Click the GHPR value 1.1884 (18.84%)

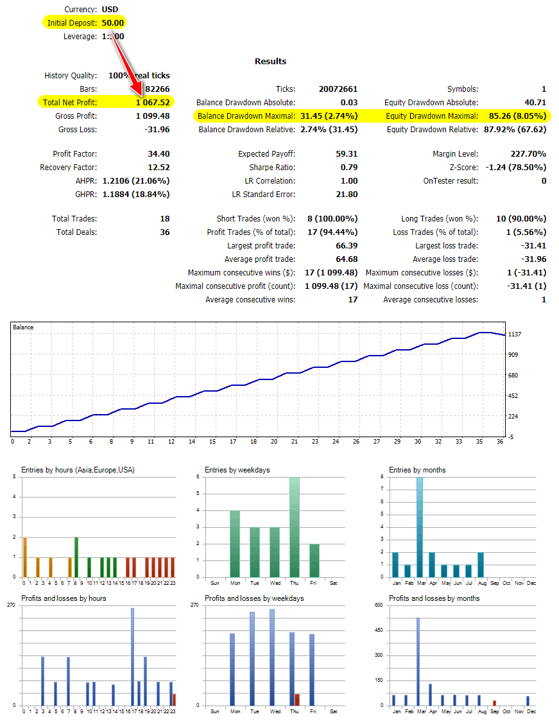click(x=136, y=194)
